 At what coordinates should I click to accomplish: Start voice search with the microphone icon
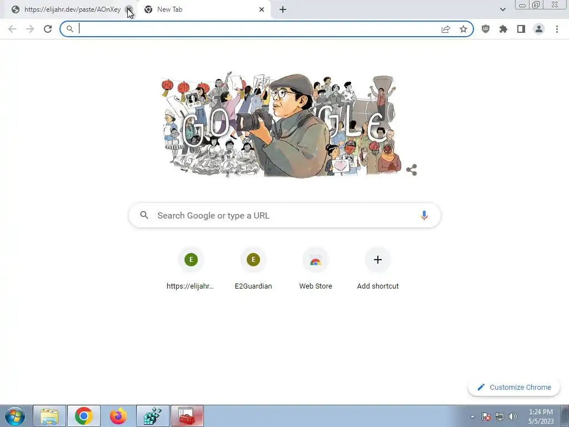pos(424,215)
